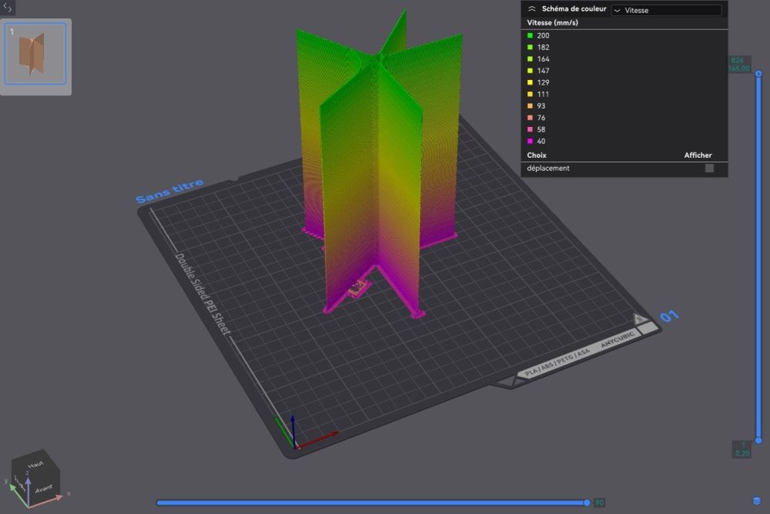
Task: Click the Afficher column header
Action: [698, 155]
